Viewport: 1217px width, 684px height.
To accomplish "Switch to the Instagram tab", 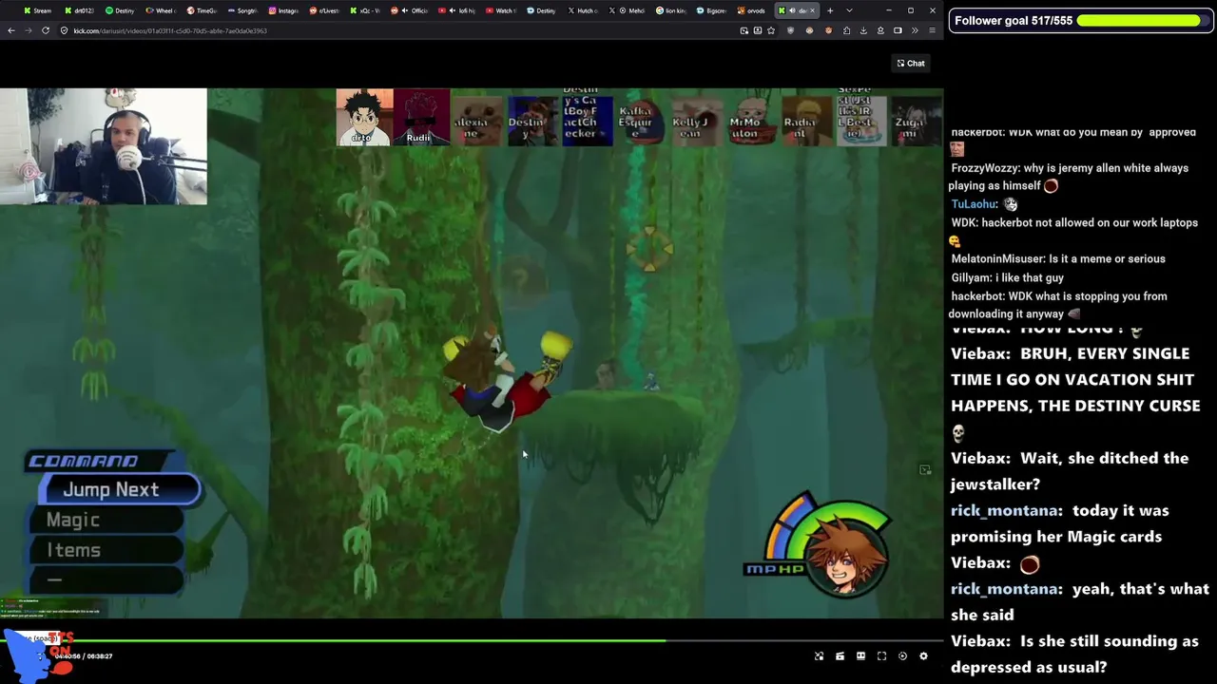I will [283, 10].
